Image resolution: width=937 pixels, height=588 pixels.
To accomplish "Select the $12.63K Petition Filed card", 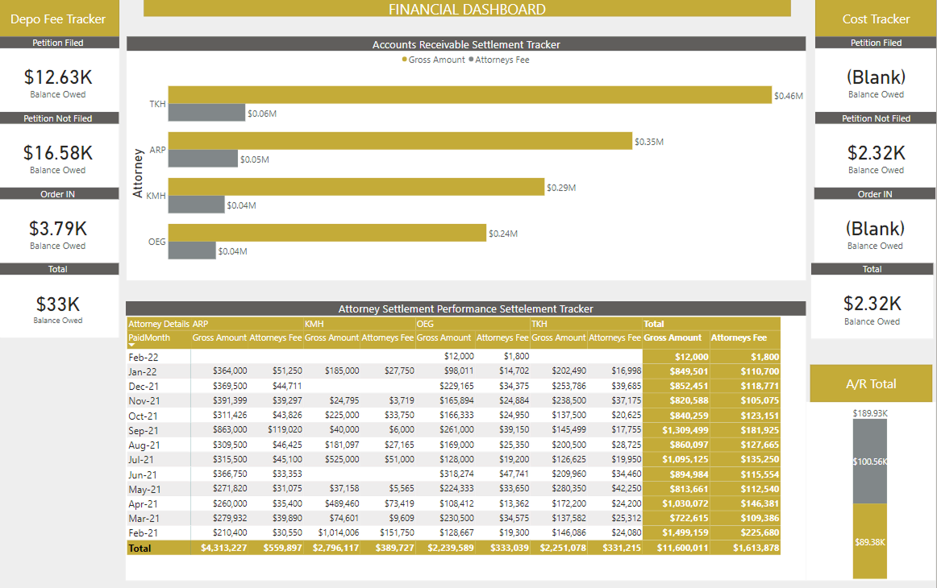I will pyautogui.click(x=57, y=77).
